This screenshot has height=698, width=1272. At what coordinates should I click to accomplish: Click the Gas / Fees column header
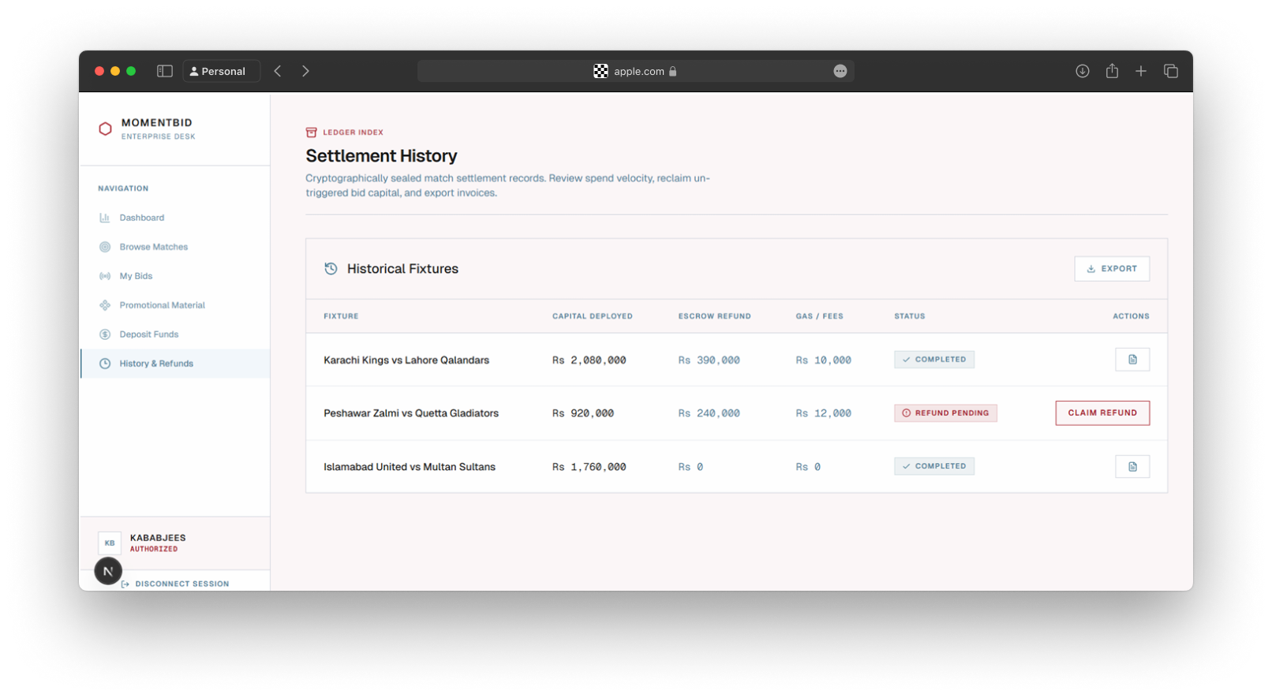click(820, 316)
